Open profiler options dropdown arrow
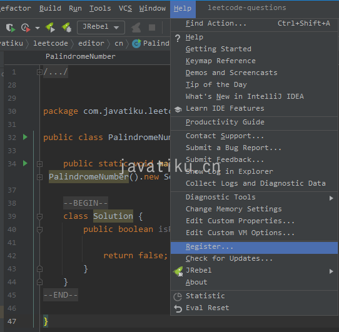Viewport: 339px width, 332px height. (x=38, y=28)
